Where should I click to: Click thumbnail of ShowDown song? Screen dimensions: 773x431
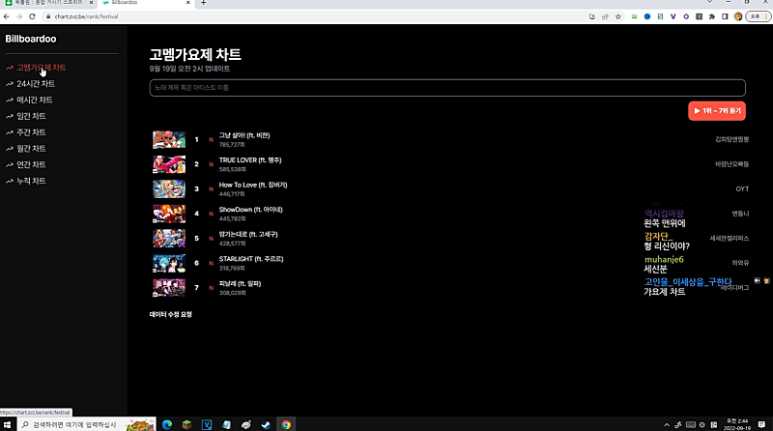tap(169, 214)
